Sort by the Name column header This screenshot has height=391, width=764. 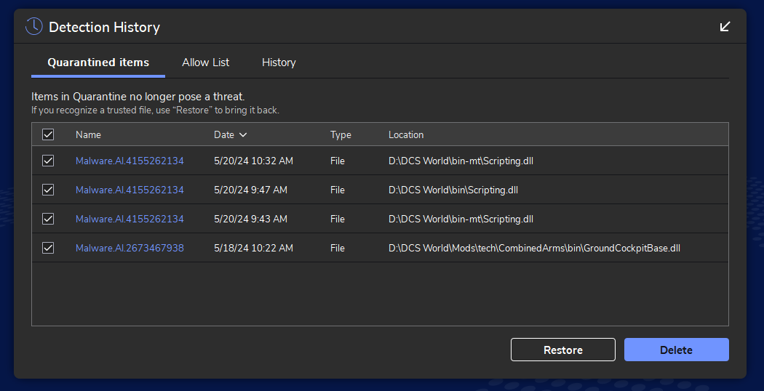88,135
